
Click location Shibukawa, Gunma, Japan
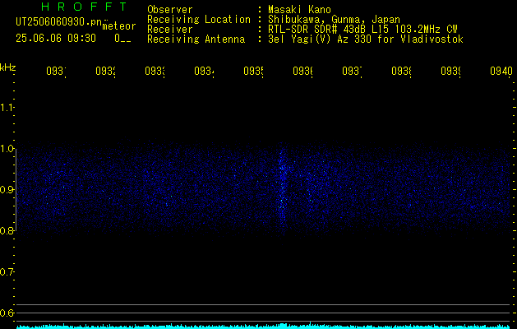pos(334,19)
